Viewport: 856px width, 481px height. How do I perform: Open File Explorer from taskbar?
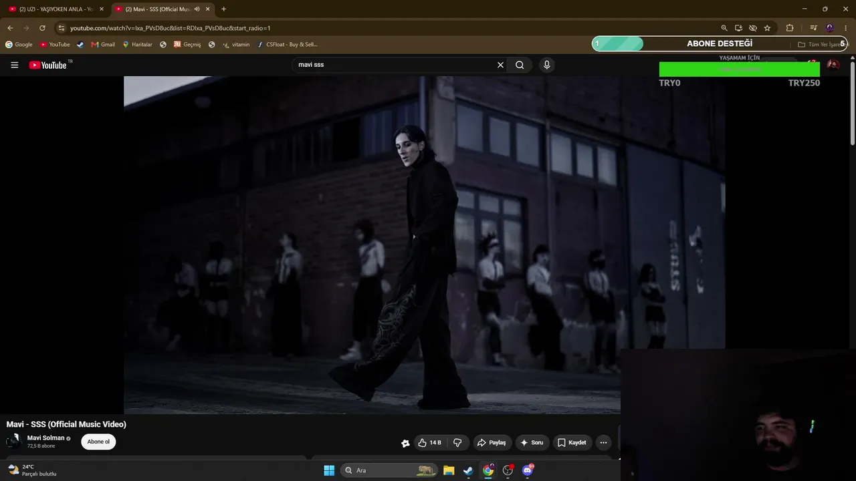449,470
